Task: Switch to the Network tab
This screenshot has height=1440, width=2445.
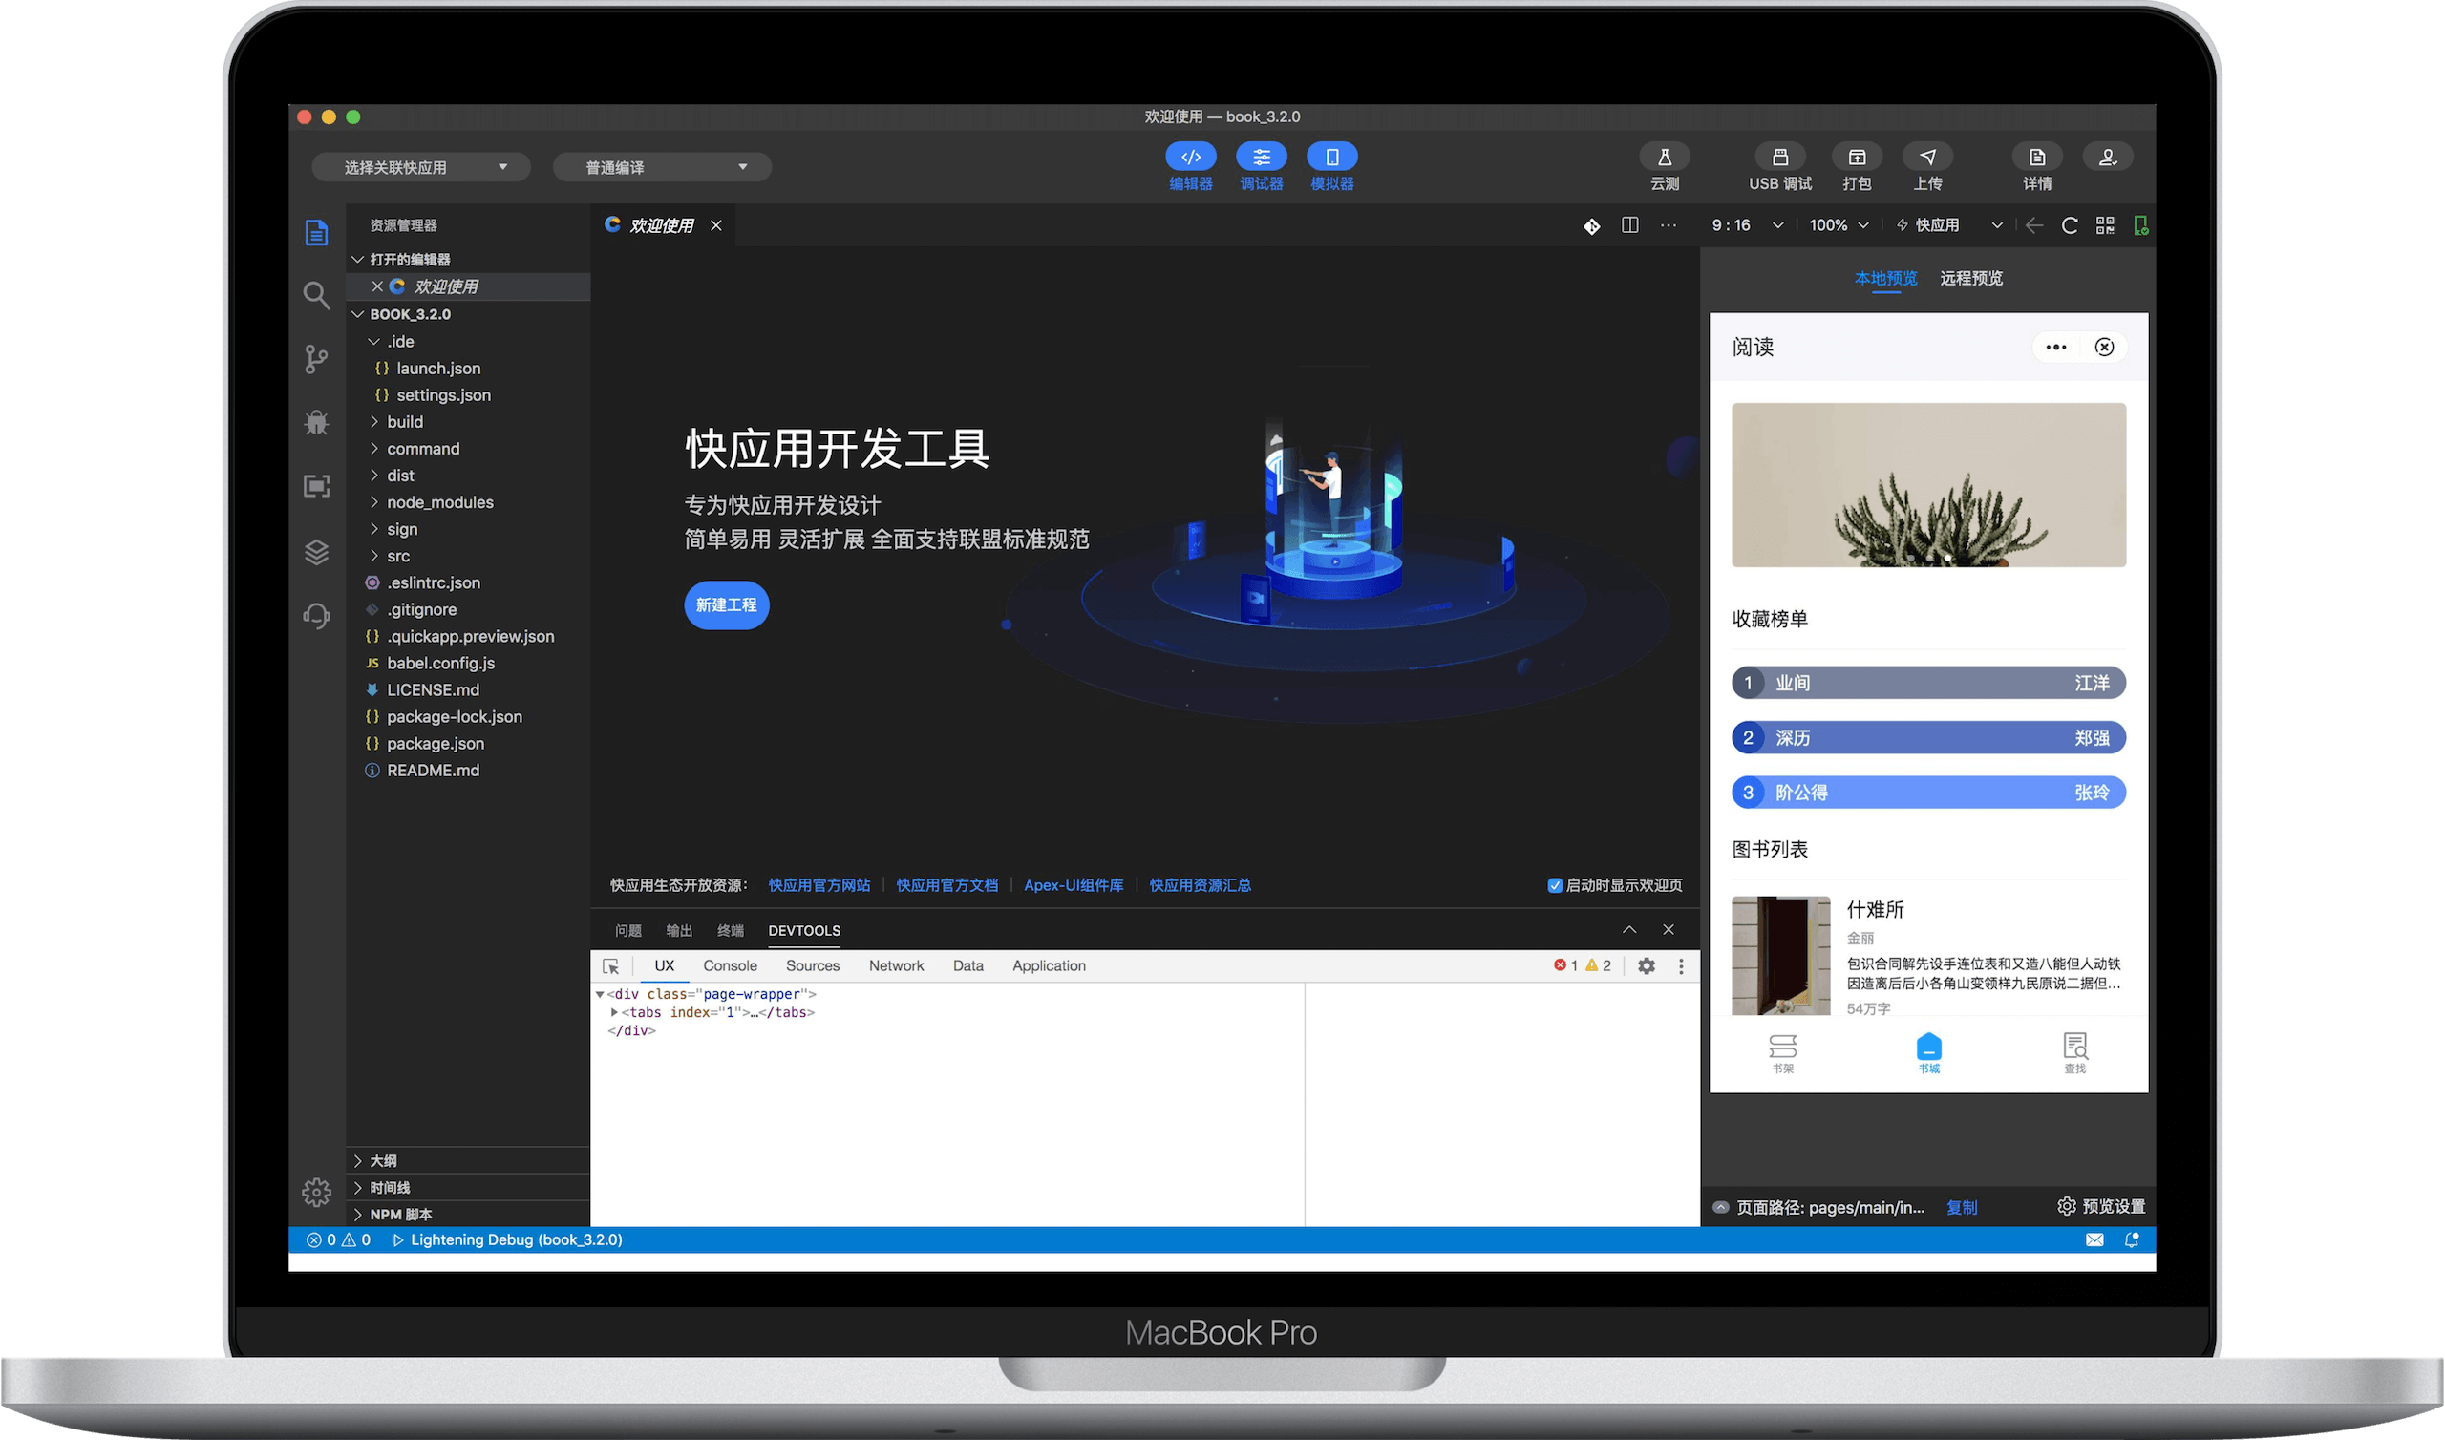Action: tap(895, 965)
